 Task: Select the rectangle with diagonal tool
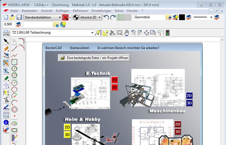pyautogui.click(x=14, y=62)
